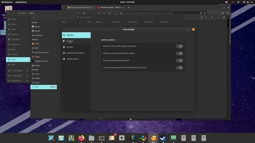Viewport: 255px width, 143px height.
Task: Click the search icon in Files window
Action: click(x=84, y=13)
